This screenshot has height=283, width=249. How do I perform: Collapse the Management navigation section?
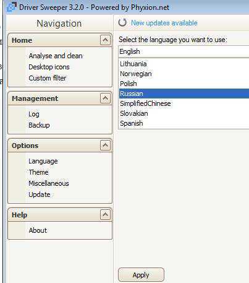click(105, 98)
